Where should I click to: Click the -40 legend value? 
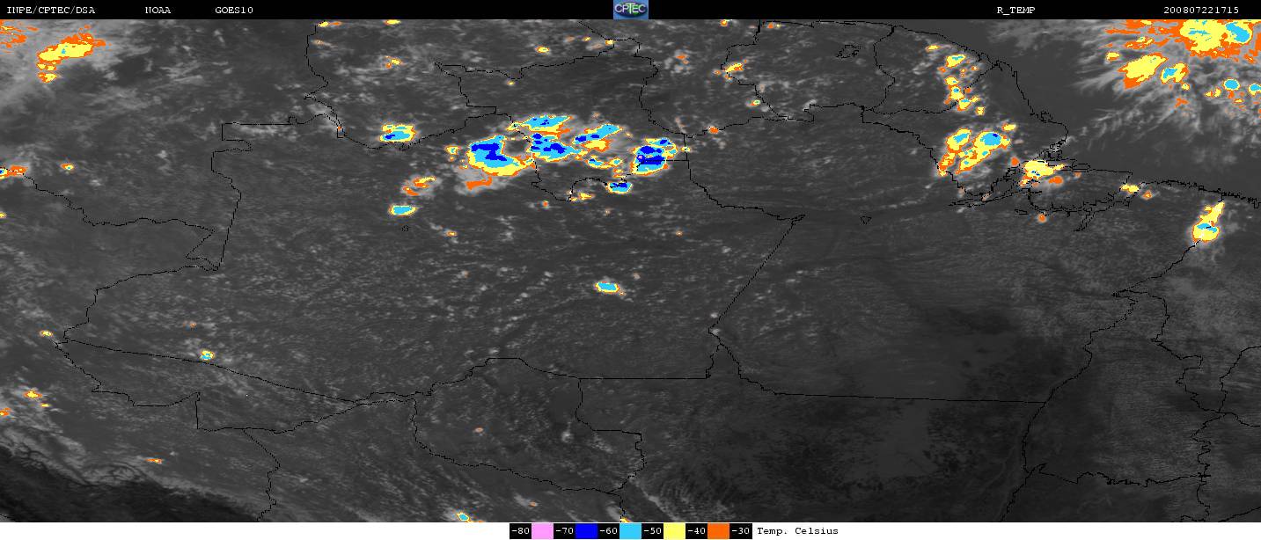pyautogui.click(x=696, y=531)
